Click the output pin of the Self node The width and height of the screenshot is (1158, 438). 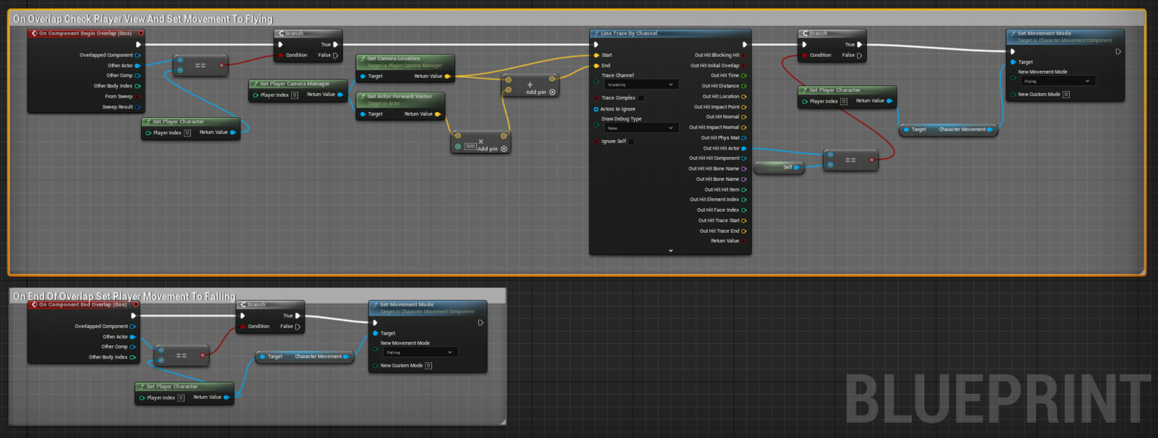click(x=797, y=167)
